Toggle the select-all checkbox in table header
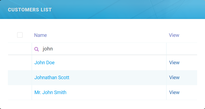205x109 pixels. 20,35
